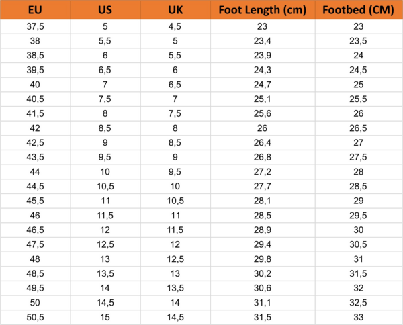Select foot length 31,5 cell
403x325 pixels.
click(262, 317)
